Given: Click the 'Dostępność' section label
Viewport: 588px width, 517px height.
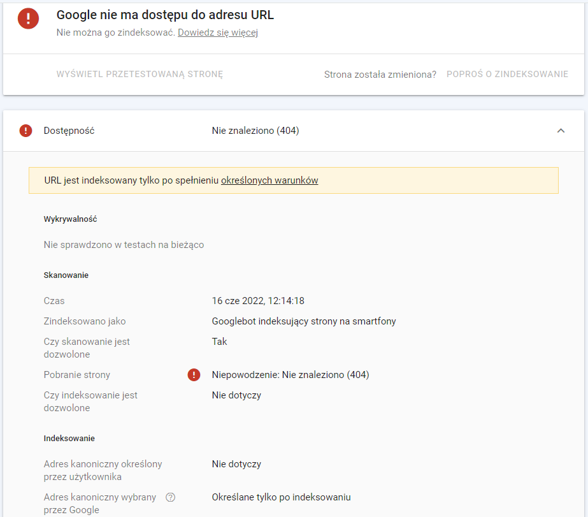Looking at the screenshot, I should 69,131.
